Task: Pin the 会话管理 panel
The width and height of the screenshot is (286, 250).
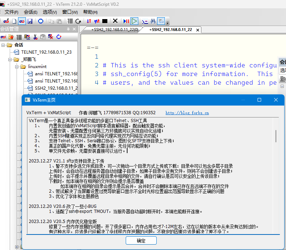Action: pyautogui.click(x=68, y=29)
